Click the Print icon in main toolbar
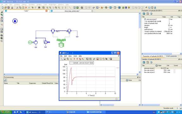 tap(12, 8)
